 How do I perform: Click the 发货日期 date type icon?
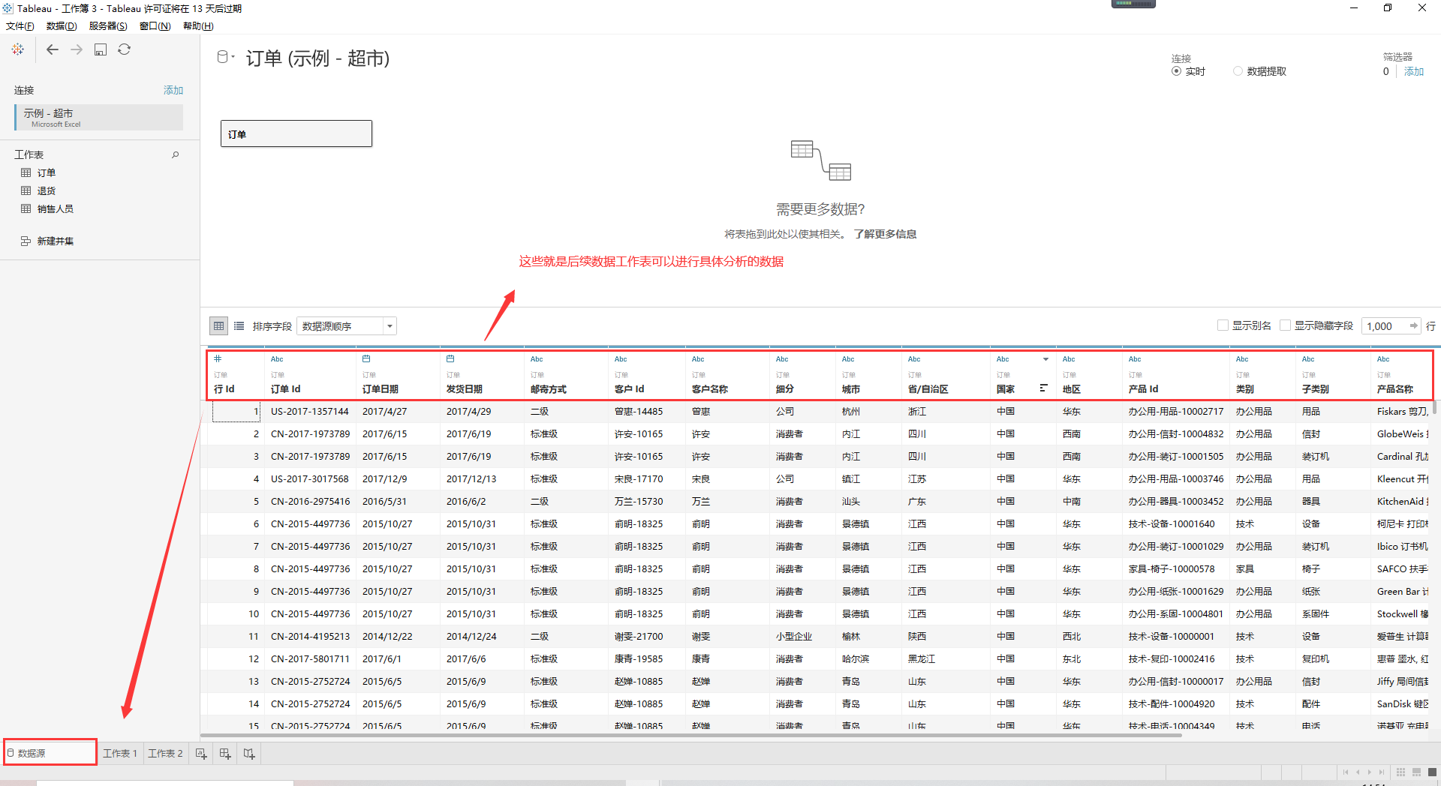(450, 358)
